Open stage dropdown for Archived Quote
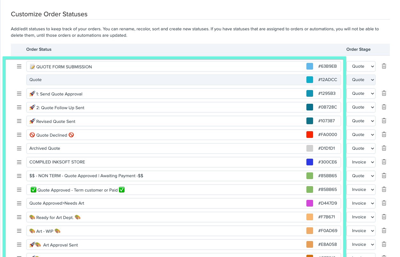The width and height of the screenshot is (400, 257). tap(361, 148)
